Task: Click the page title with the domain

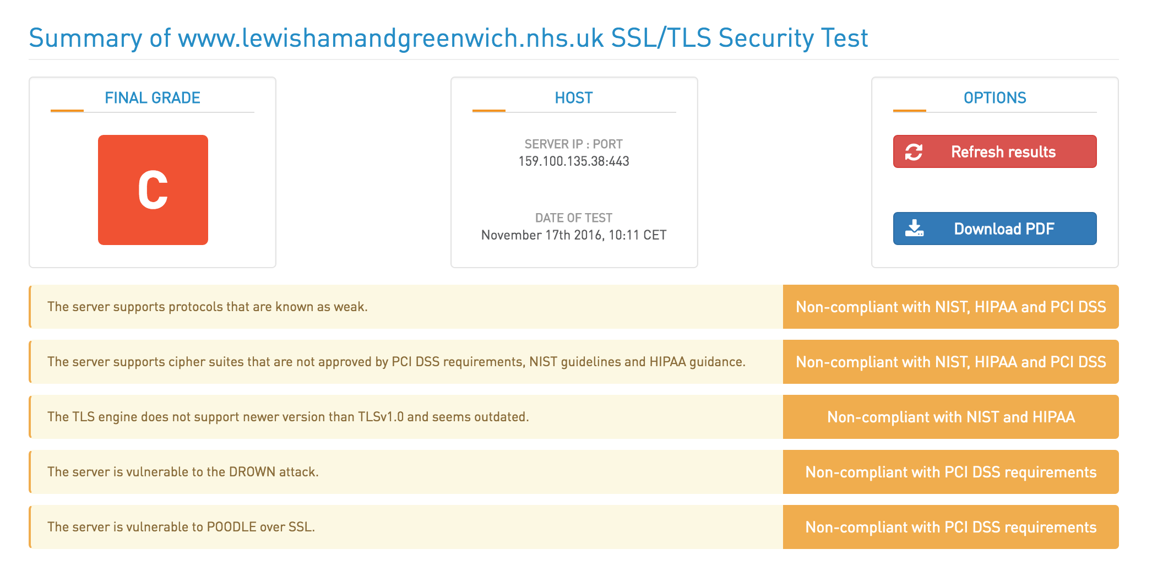Action: [448, 38]
